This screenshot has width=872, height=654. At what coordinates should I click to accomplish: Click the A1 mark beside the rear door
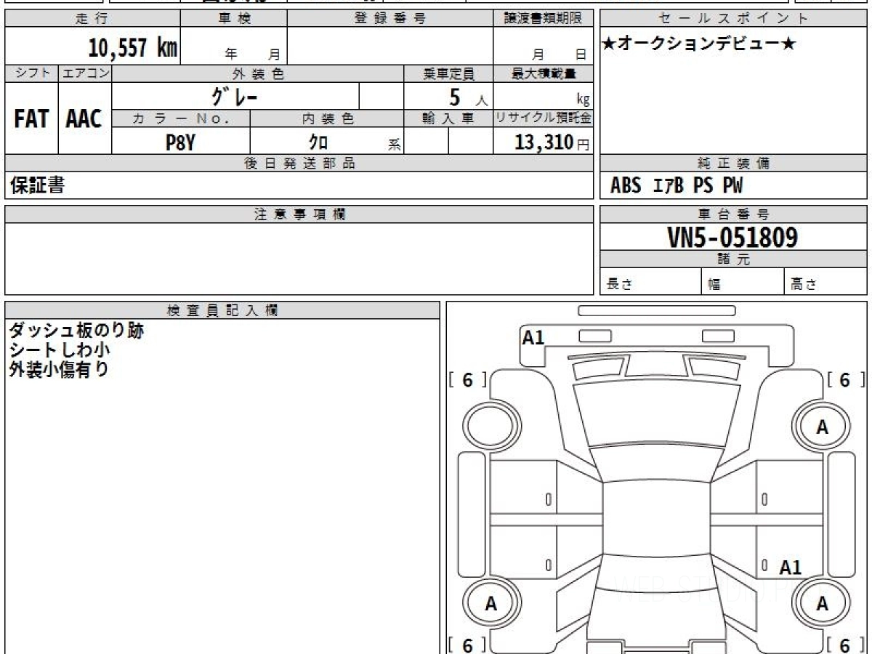(791, 568)
